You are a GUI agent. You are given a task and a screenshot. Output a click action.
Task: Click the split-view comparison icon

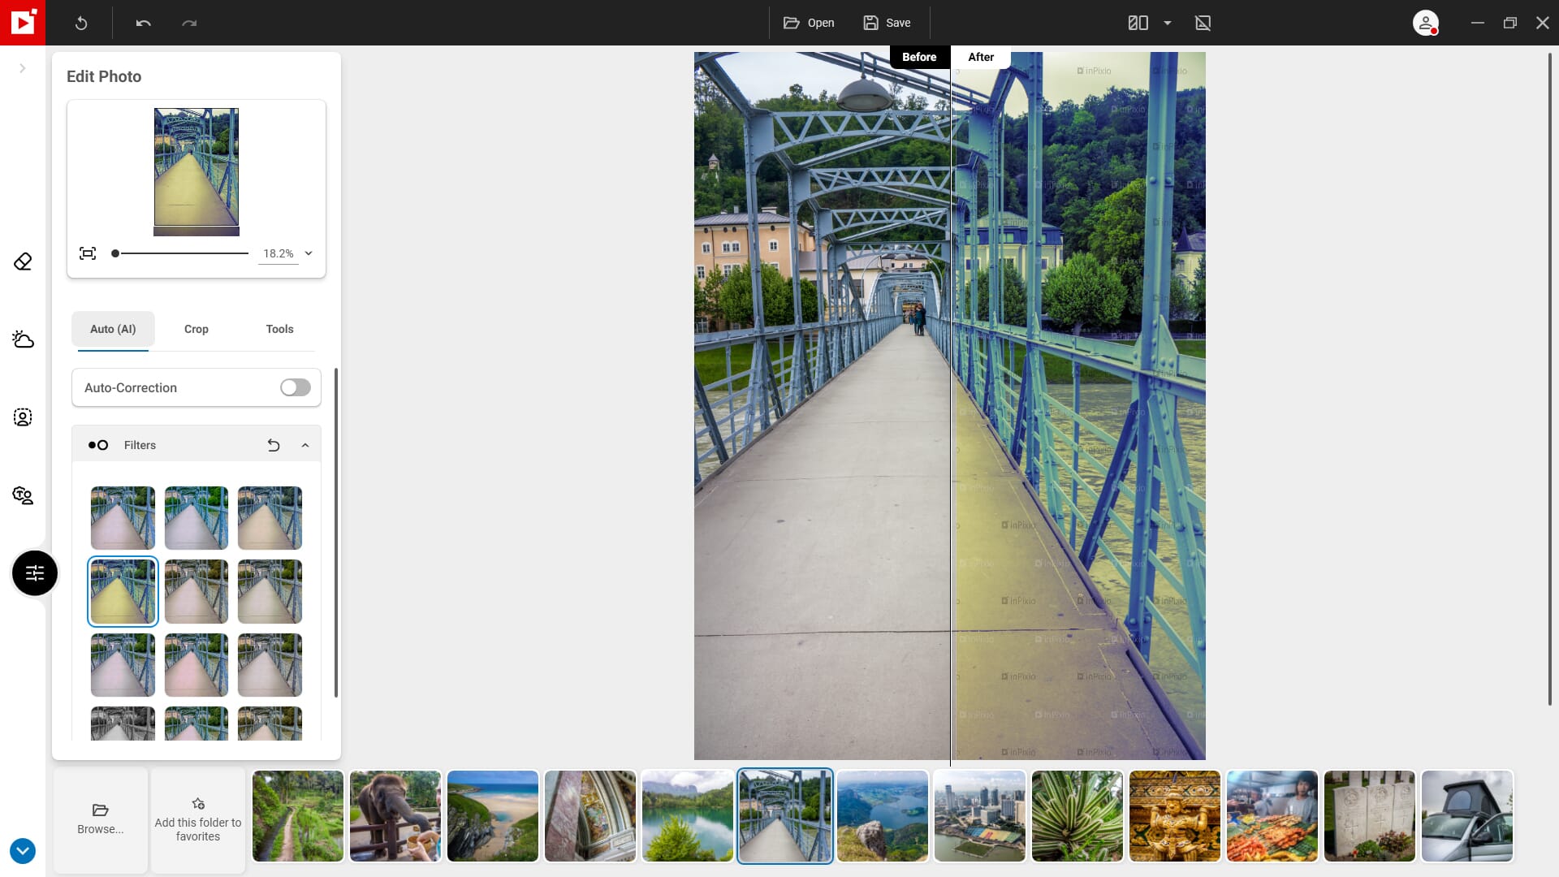point(1138,23)
